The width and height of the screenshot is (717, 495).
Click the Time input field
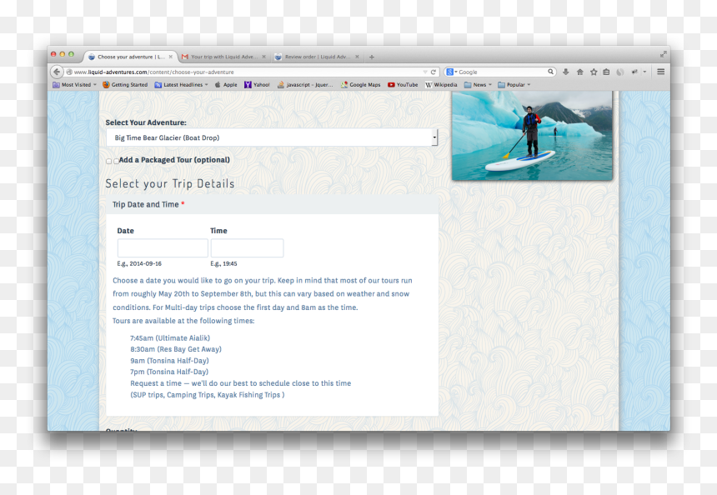point(247,247)
